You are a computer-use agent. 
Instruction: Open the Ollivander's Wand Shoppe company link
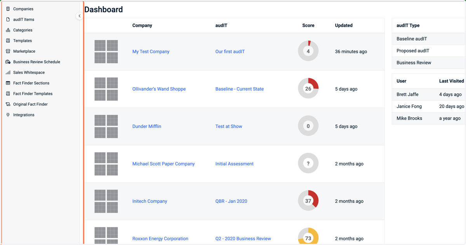159,89
